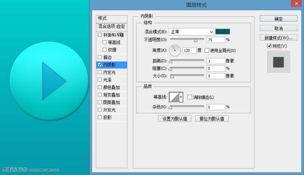Click 新建样式(W)... button
Viewport: 304px width, 175px height.
click(x=278, y=38)
